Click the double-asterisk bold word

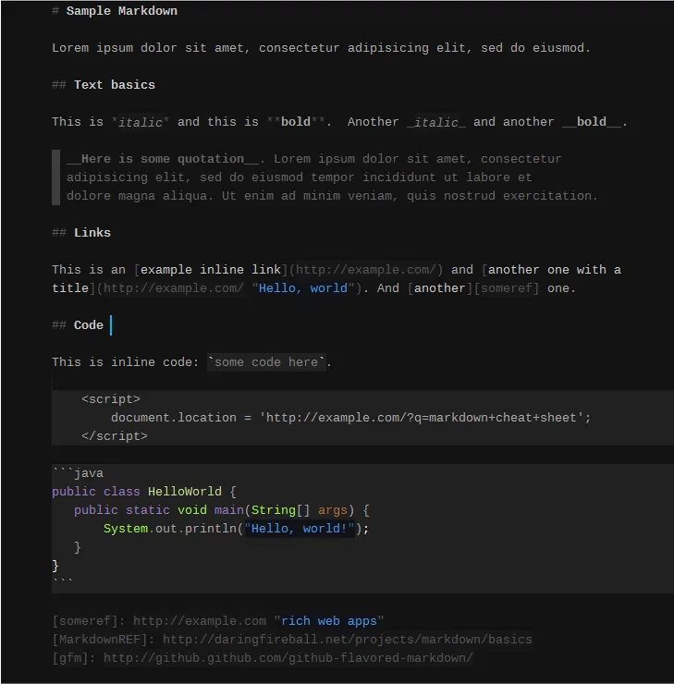[296, 122]
